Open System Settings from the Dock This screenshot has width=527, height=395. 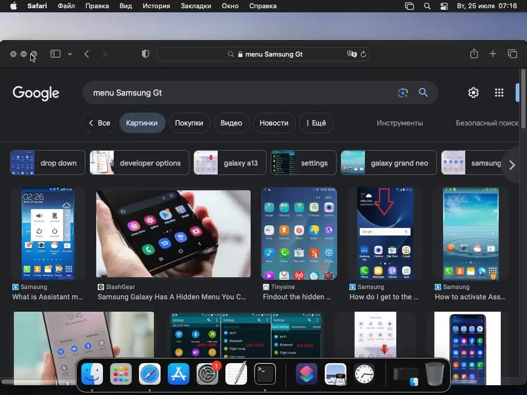pyautogui.click(x=207, y=374)
